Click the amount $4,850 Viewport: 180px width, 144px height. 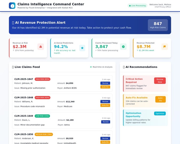pyautogui.click(x=69, y=83)
